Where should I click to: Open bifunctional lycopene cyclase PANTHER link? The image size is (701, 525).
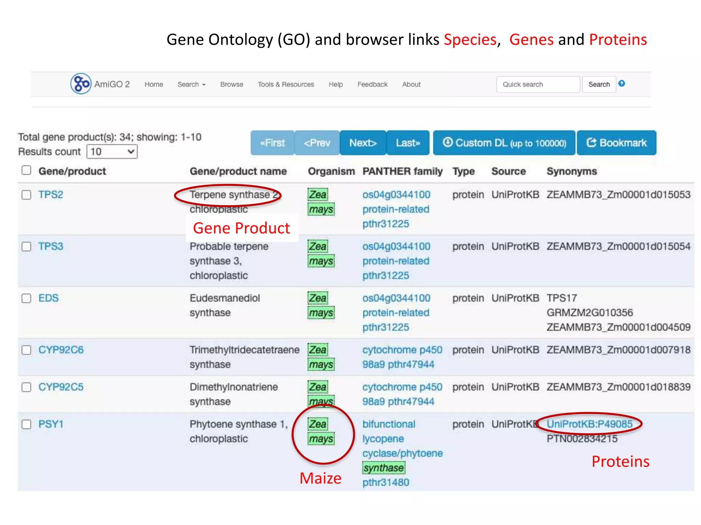(403, 453)
